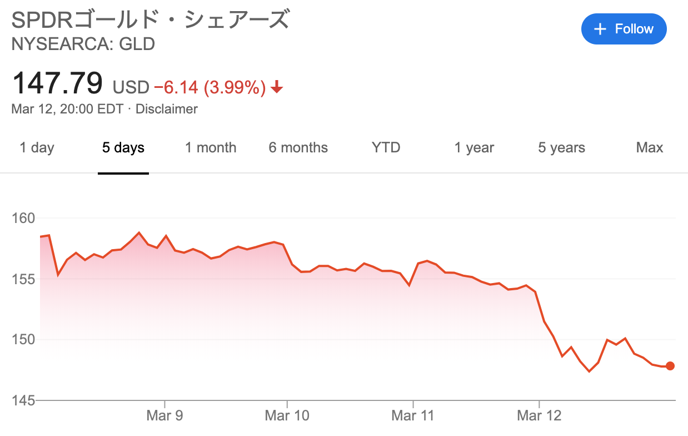Image resolution: width=688 pixels, height=436 pixels.
Task: Switch to the 1 day range tab
Action: pos(37,147)
